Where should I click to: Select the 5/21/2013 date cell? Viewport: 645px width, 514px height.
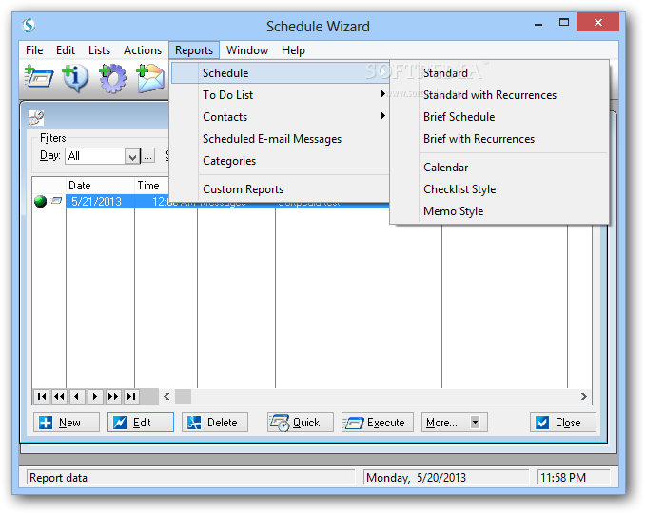tap(100, 201)
